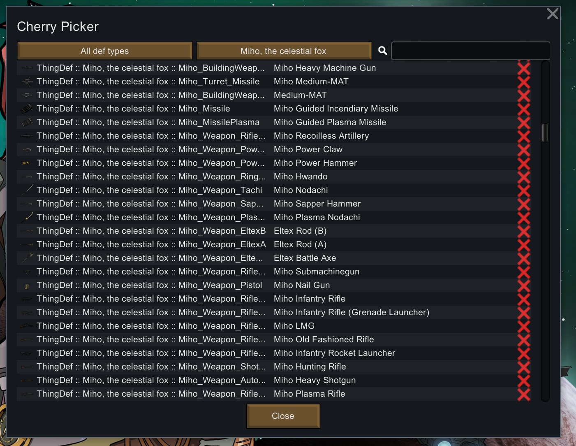Click red X for Miho Plasma Nodachi
Screen dimensions: 576x446
pos(523,217)
